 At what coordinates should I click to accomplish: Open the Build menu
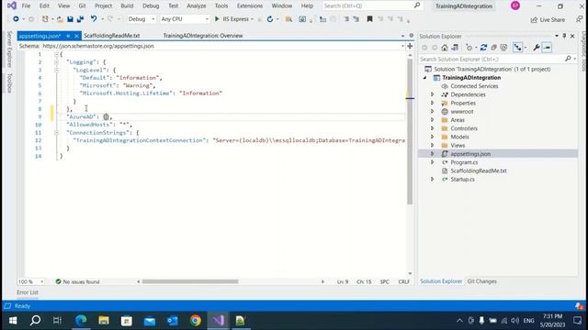127,6
